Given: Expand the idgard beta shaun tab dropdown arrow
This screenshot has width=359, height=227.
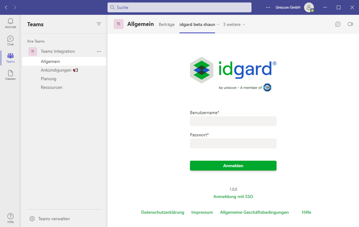Looking at the screenshot, I should [x=218, y=24].
